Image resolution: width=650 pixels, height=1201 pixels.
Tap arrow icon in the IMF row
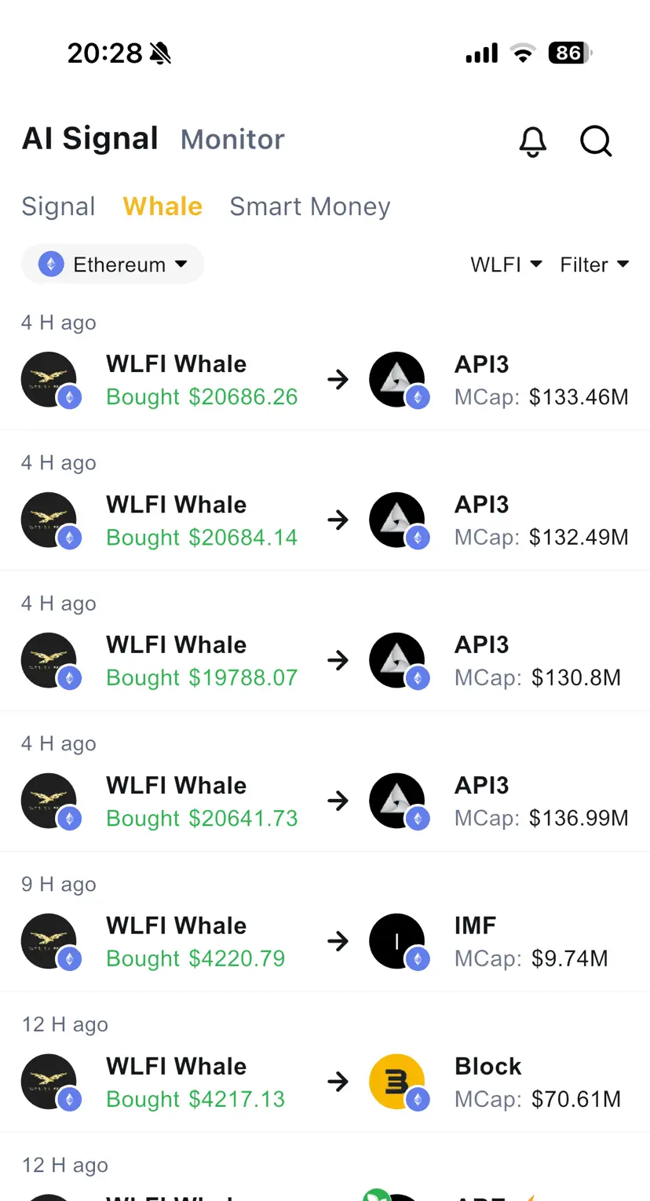338,941
